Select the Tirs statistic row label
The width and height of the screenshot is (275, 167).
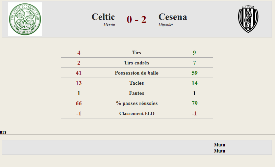[x=136, y=53]
